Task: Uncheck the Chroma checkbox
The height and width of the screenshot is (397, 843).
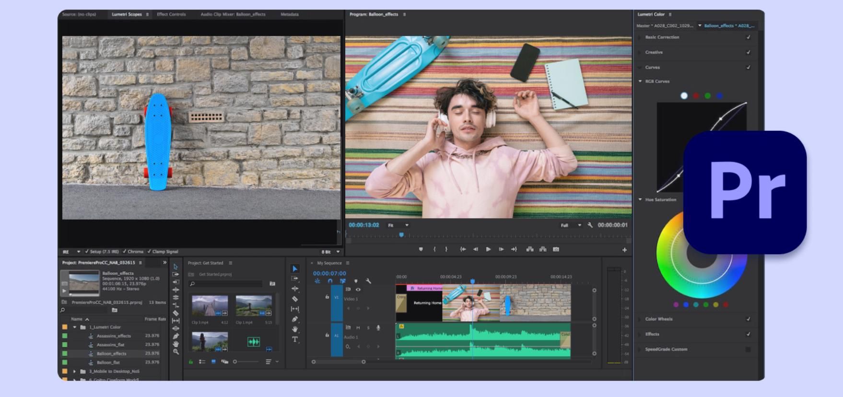Action: [125, 251]
